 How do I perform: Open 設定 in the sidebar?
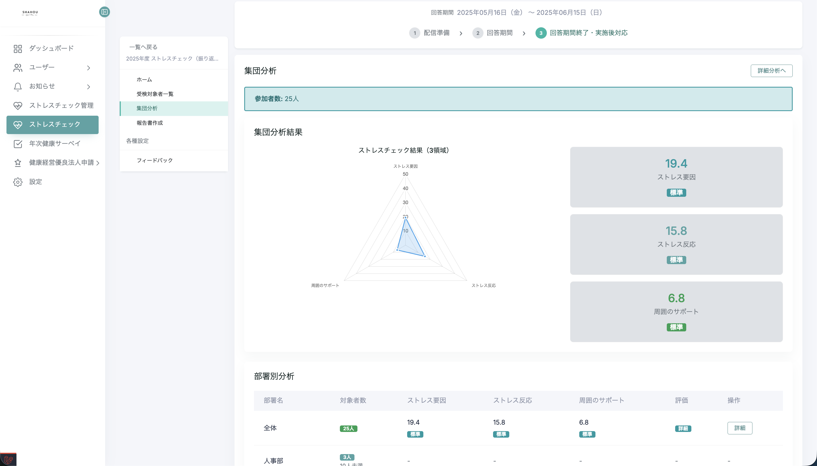point(52,181)
